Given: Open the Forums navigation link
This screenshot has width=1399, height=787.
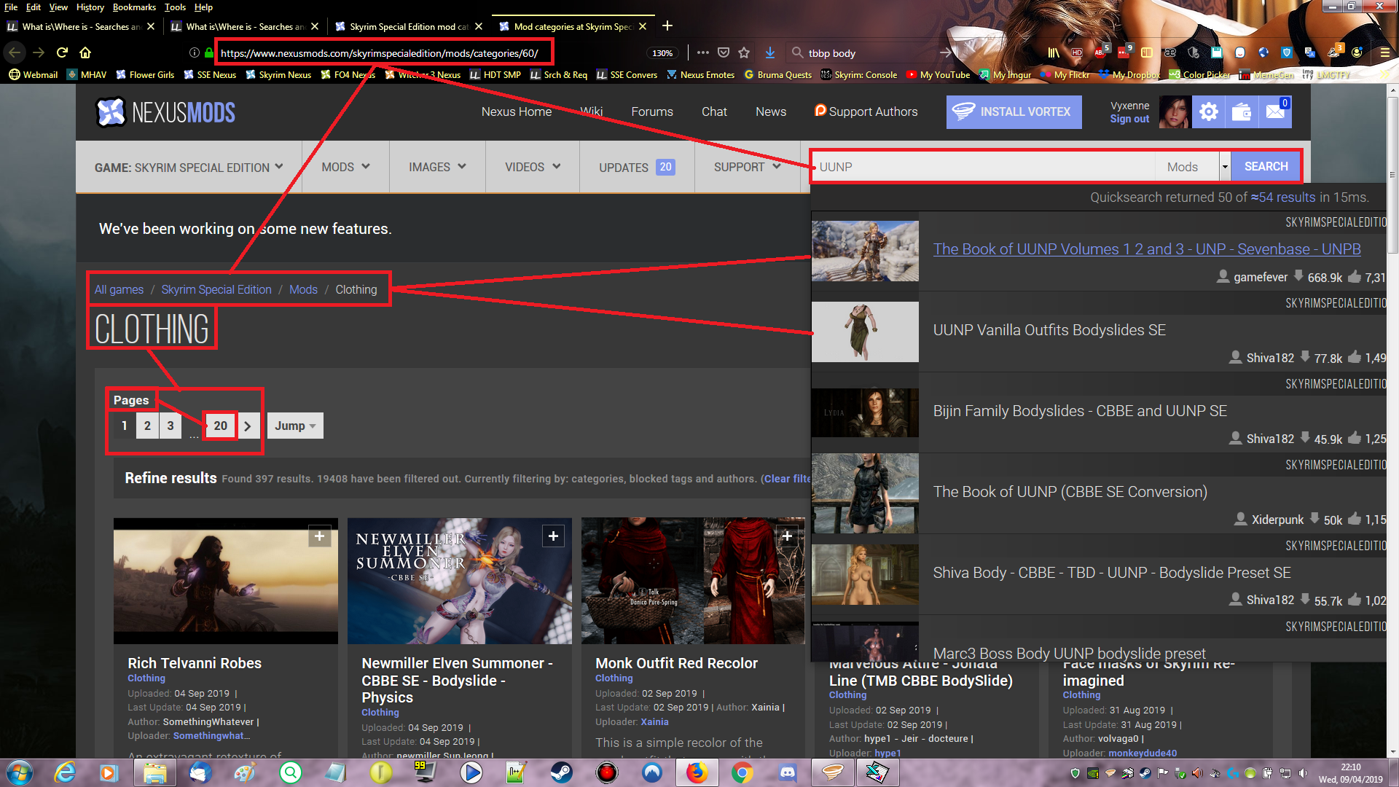Looking at the screenshot, I should point(652,111).
